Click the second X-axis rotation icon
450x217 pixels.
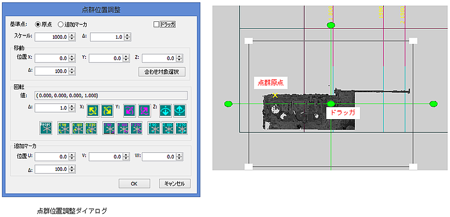[x=107, y=110]
